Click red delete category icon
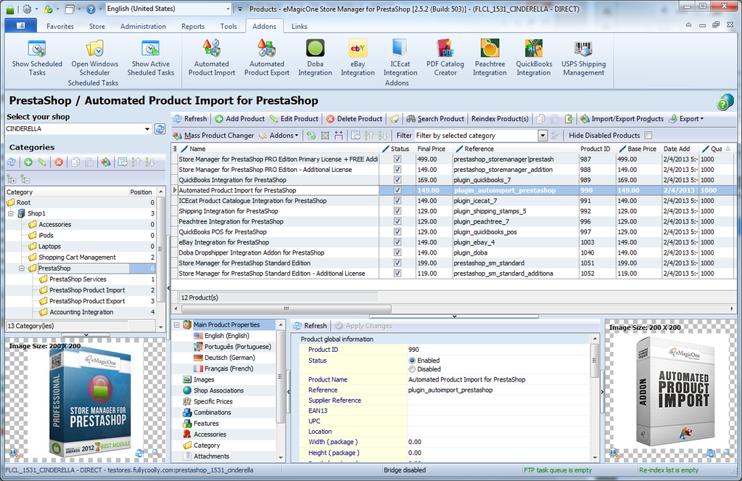 tap(59, 163)
